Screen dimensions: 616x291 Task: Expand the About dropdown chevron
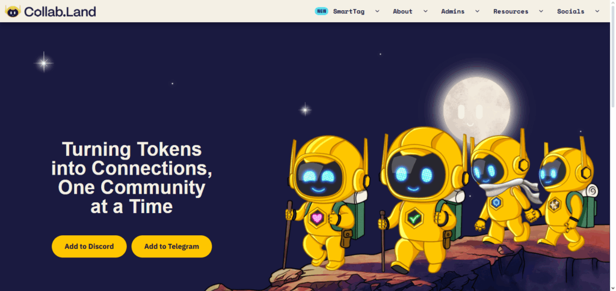pos(425,11)
